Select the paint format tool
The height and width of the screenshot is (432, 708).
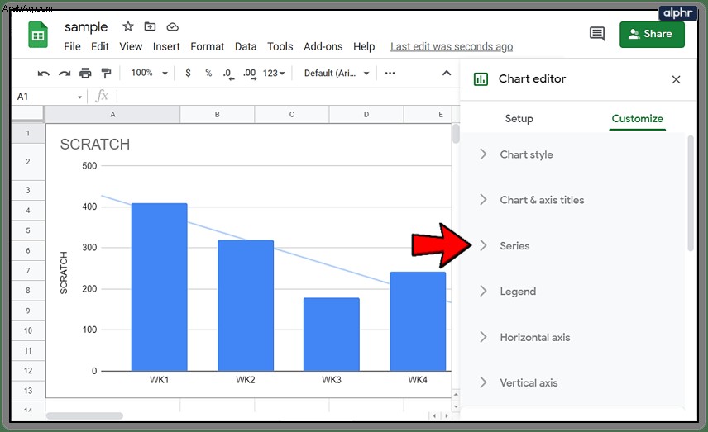point(106,73)
